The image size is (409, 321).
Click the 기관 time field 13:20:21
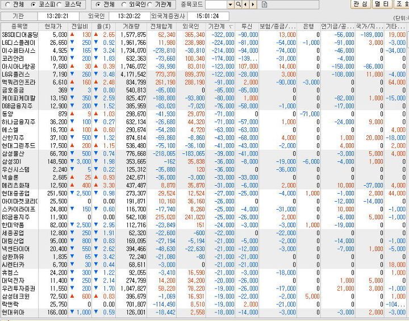tap(58, 16)
